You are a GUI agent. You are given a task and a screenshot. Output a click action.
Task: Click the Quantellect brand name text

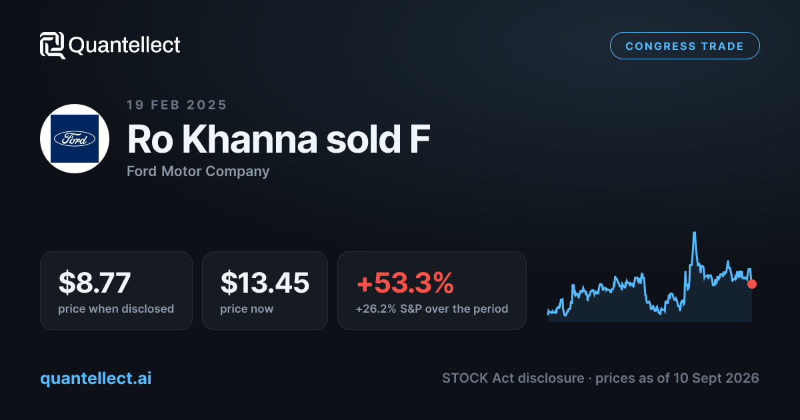(125, 45)
